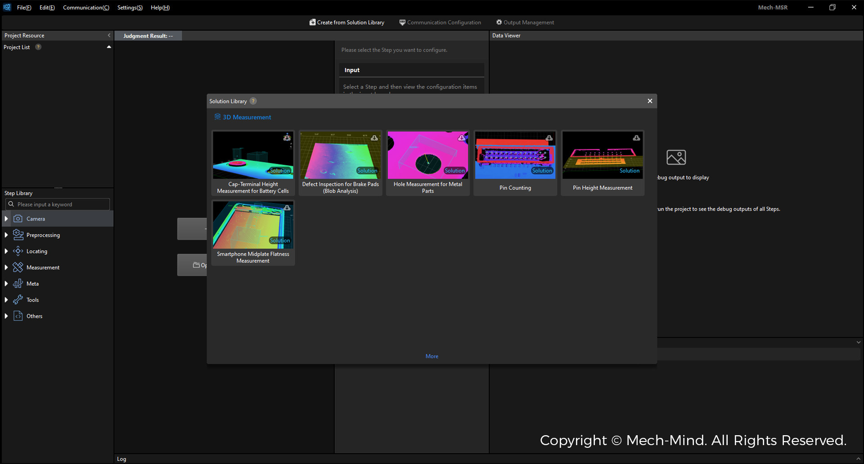
Task: Collapse the Project List section arrow
Action: tap(108, 47)
